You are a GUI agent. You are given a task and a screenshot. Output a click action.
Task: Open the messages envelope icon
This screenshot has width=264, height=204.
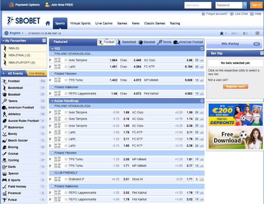(x=257, y=33)
